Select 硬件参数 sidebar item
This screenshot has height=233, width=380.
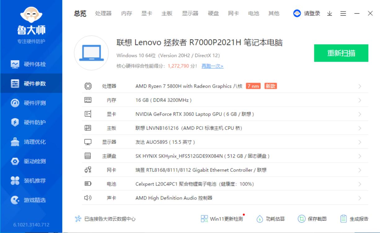click(31, 84)
